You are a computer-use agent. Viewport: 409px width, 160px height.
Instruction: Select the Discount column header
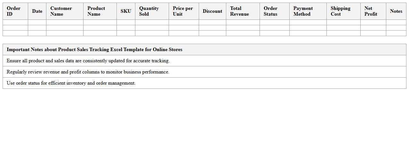212,11
